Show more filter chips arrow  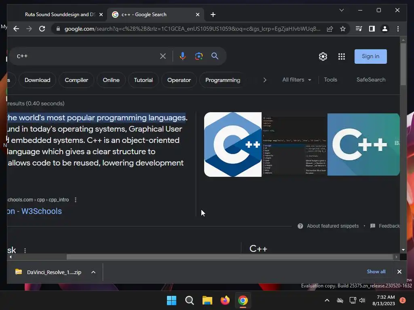click(265, 80)
